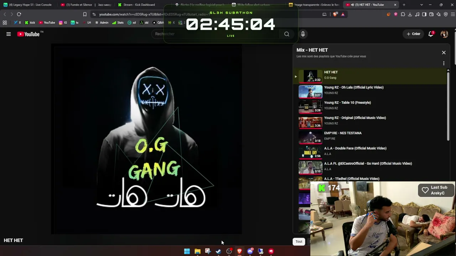Image resolution: width=456 pixels, height=256 pixels.
Task: Open the music note media control icon
Action: point(417,14)
